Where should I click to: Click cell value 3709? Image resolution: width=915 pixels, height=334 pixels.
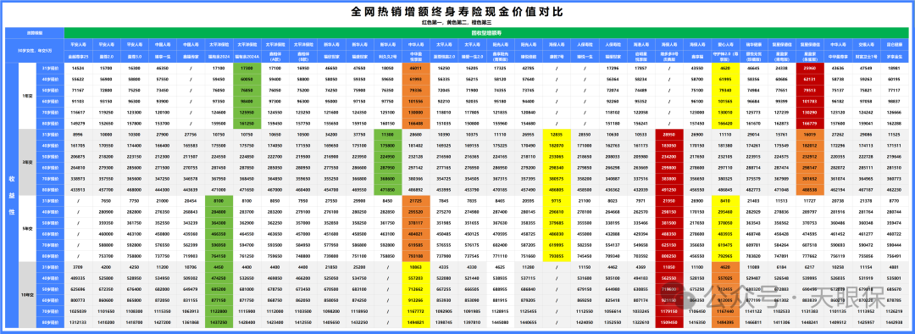(78, 266)
